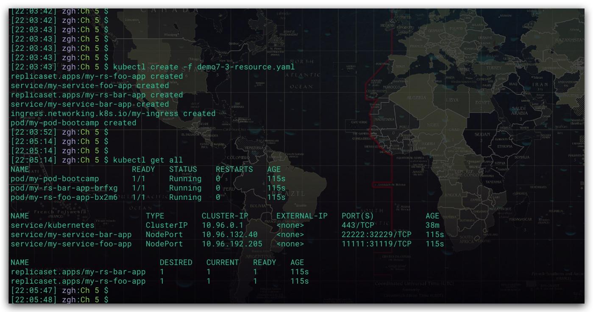Click the 38m age of service/kubernetes

[x=432, y=225]
